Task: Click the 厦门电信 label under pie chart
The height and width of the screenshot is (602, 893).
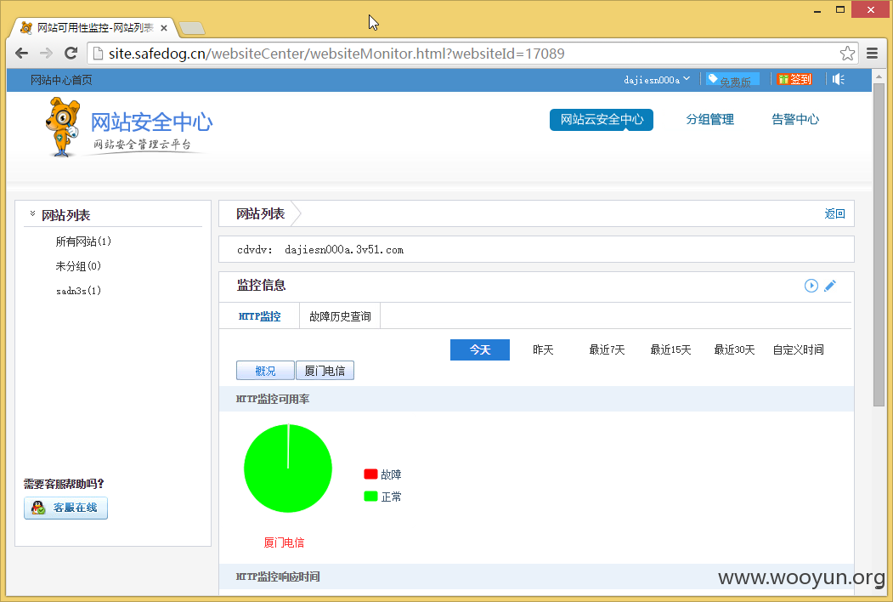Action: tap(284, 542)
